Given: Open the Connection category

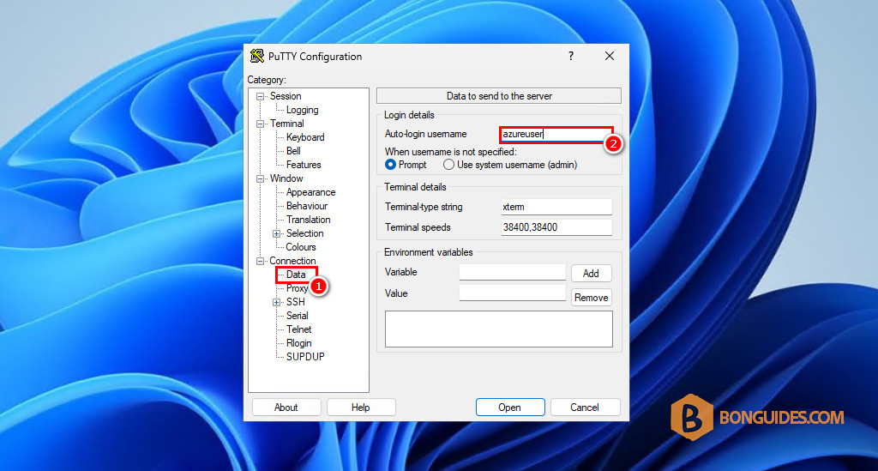Looking at the screenshot, I should click(293, 261).
